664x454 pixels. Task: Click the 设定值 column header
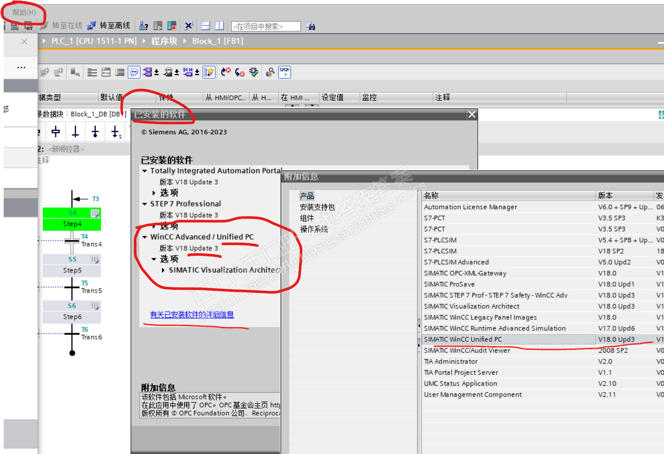tap(340, 97)
